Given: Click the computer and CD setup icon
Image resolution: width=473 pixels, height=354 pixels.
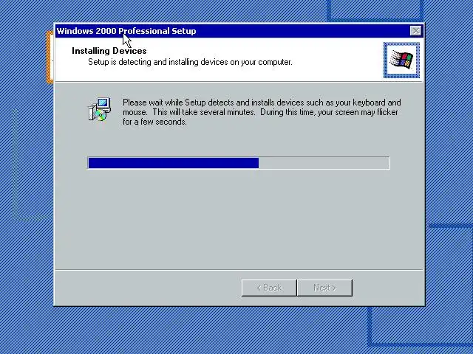Looking at the screenshot, I should tap(100, 109).
